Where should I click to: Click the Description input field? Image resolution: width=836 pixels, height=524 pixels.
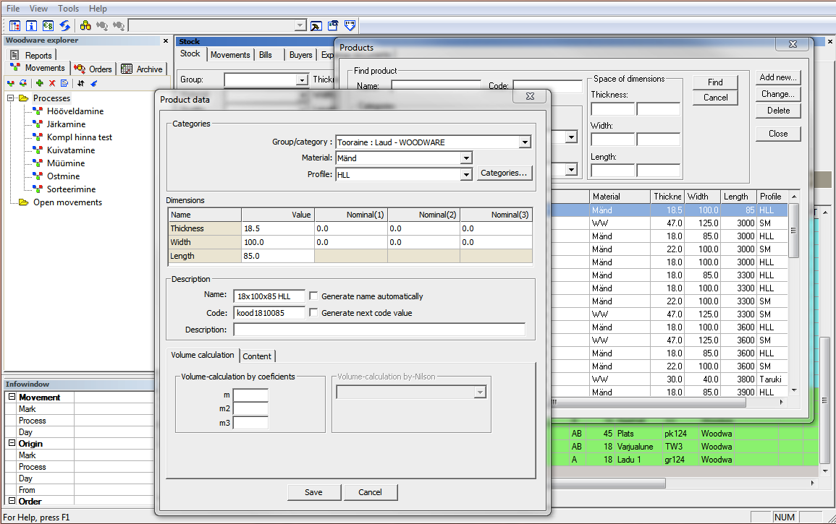(x=379, y=330)
